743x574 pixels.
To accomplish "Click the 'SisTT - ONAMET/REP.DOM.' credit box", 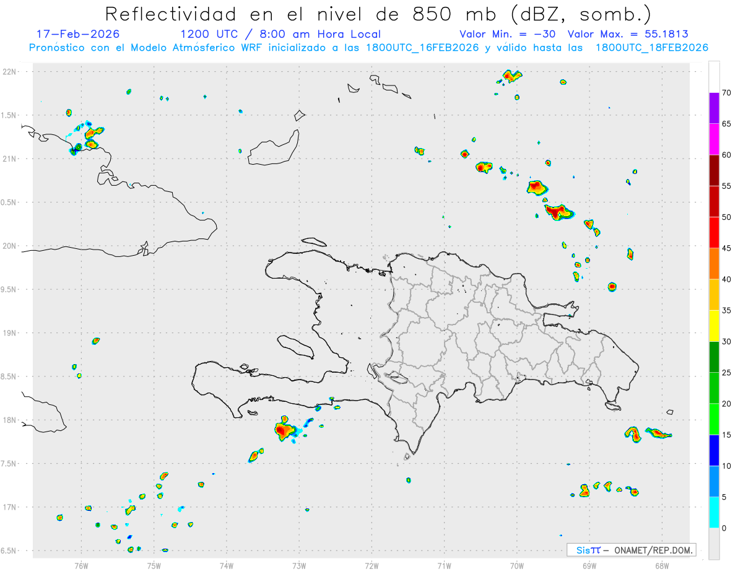I will (x=631, y=550).
